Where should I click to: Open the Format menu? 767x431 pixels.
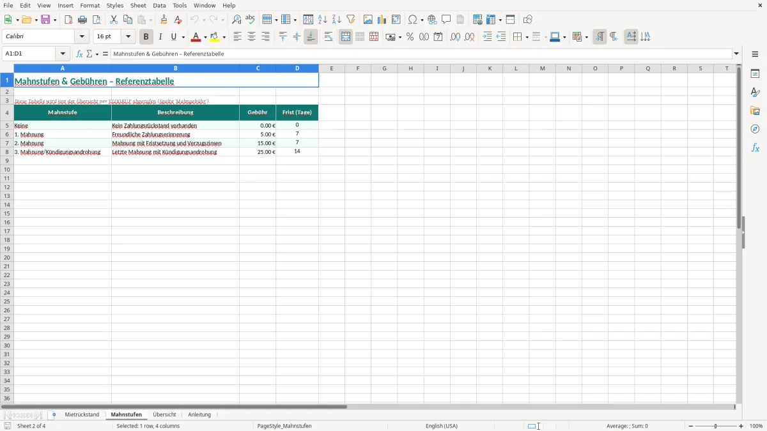click(x=90, y=5)
